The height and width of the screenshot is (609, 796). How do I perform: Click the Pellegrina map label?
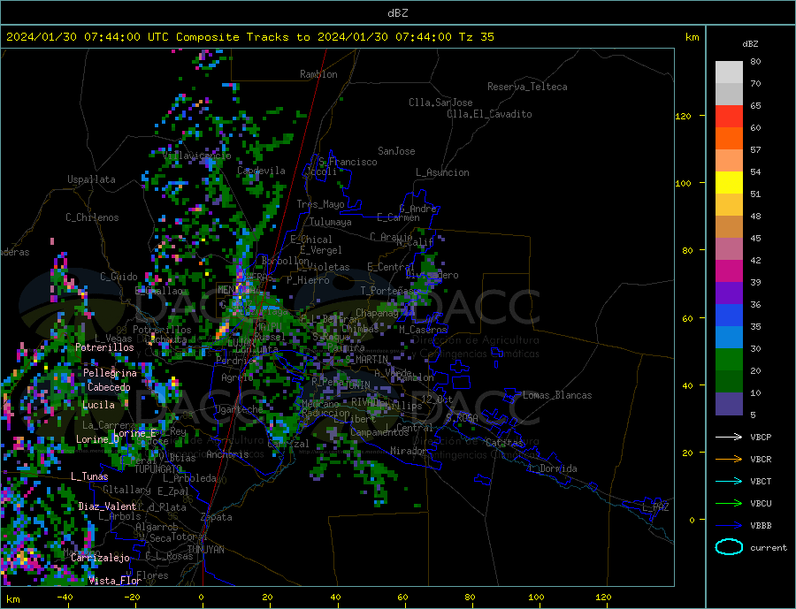pos(110,373)
